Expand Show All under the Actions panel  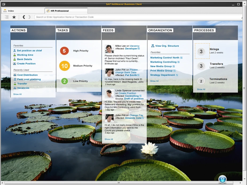point(17,94)
